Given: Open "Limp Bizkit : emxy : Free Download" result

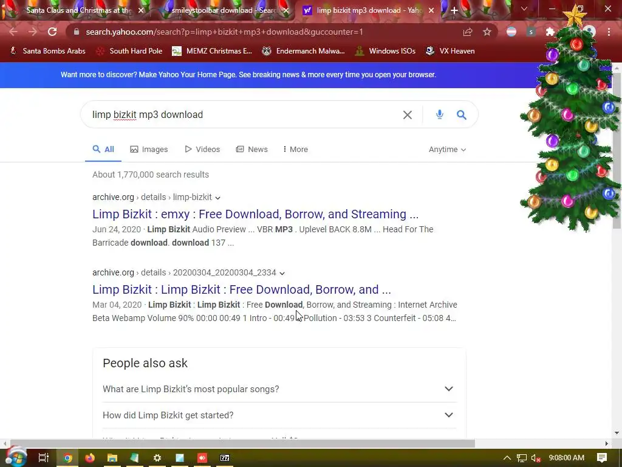Looking at the screenshot, I should pos(256,214).
